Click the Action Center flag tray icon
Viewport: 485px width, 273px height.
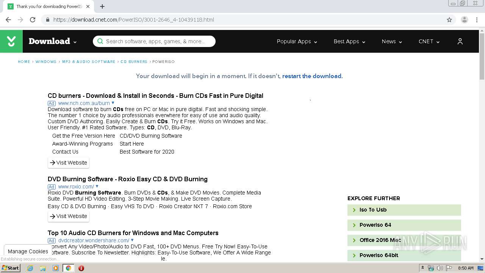pyautogui.click(x=449, y=268)
